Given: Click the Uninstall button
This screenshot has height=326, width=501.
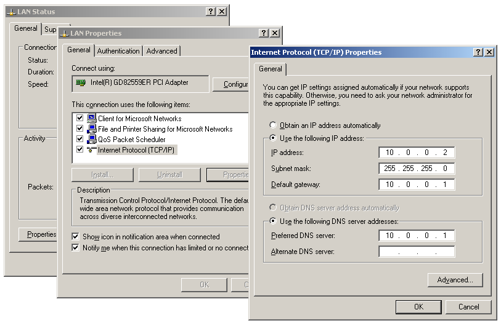Looking at the screenshot, I should point(169,175).
